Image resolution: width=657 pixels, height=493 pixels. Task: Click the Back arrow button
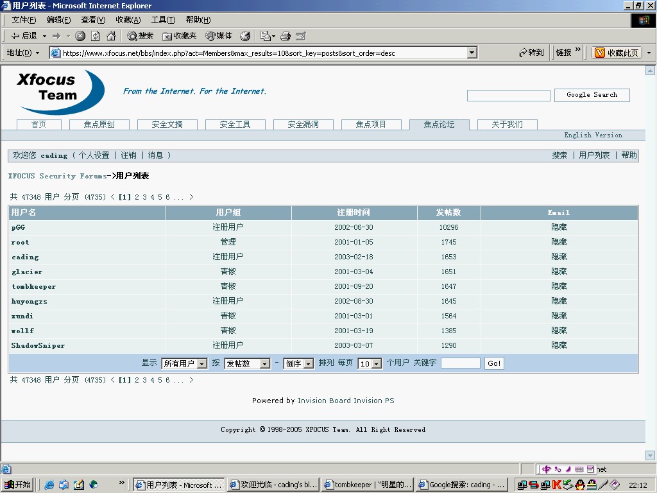[x=24, y=36]
